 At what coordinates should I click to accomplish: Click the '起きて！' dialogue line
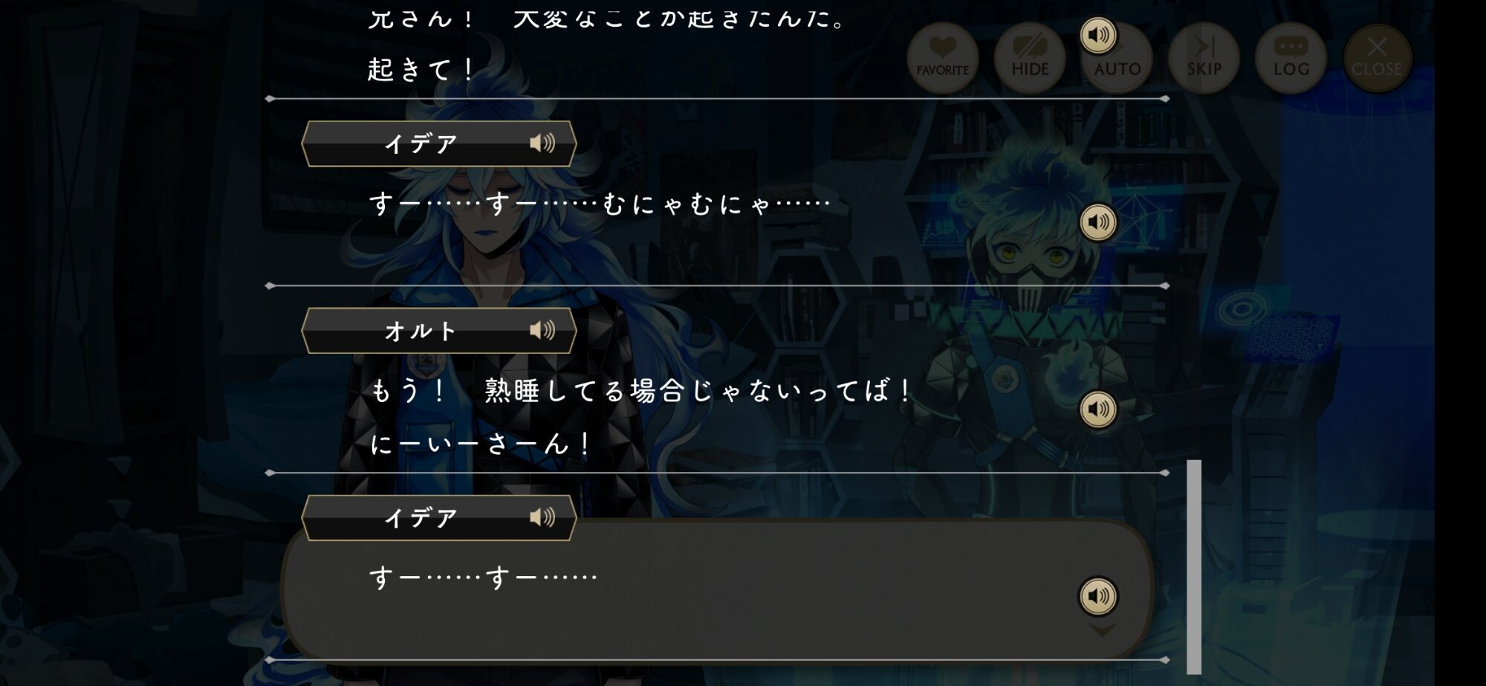(x=421, y=69)
